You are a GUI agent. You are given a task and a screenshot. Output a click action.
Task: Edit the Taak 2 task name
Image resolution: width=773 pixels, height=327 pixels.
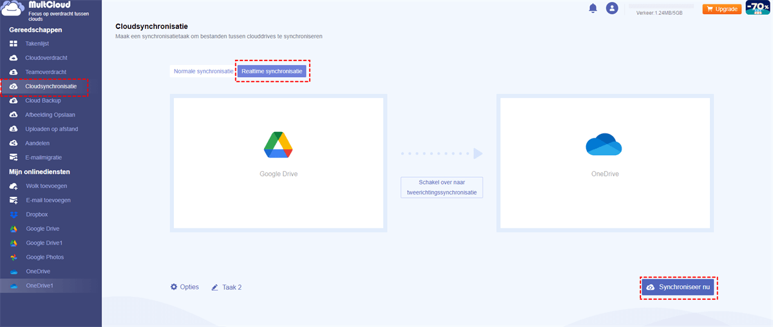[227, 288]
